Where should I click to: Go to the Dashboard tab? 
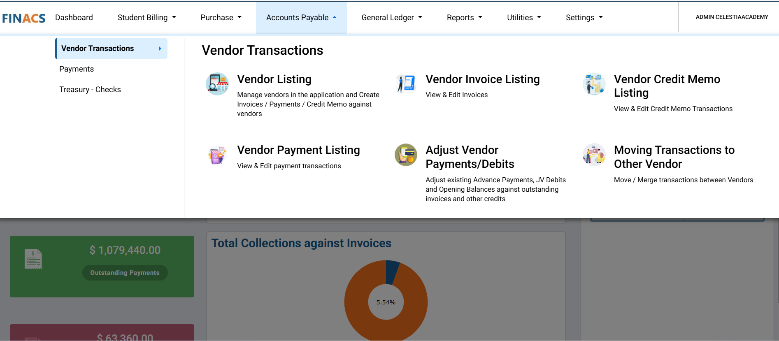tap(74, 18)
